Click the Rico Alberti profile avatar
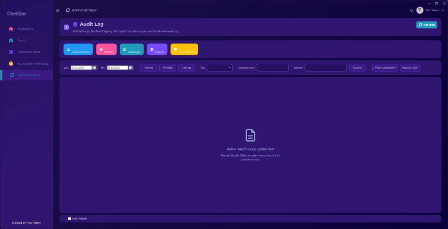Image resolution: width=448 pixels, height=229 pixels. [x=420, y=10]
